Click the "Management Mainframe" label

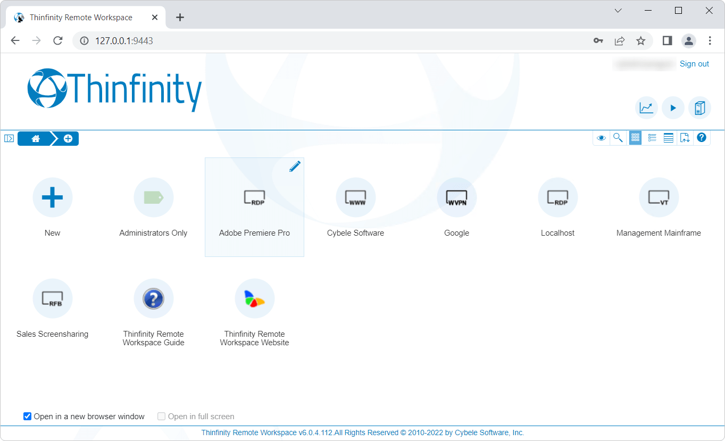(x=659, y=233)
